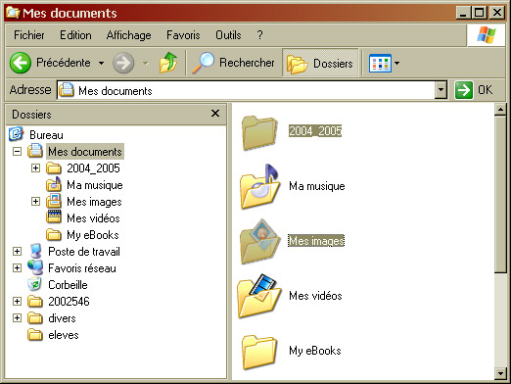The width and height of the screenshot is (511, 384).
Task: Select Poste de travail text in tree
Action: [84, 252]
